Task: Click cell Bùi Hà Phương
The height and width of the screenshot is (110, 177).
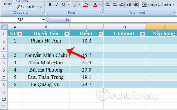Action: [x=46, y=70]
